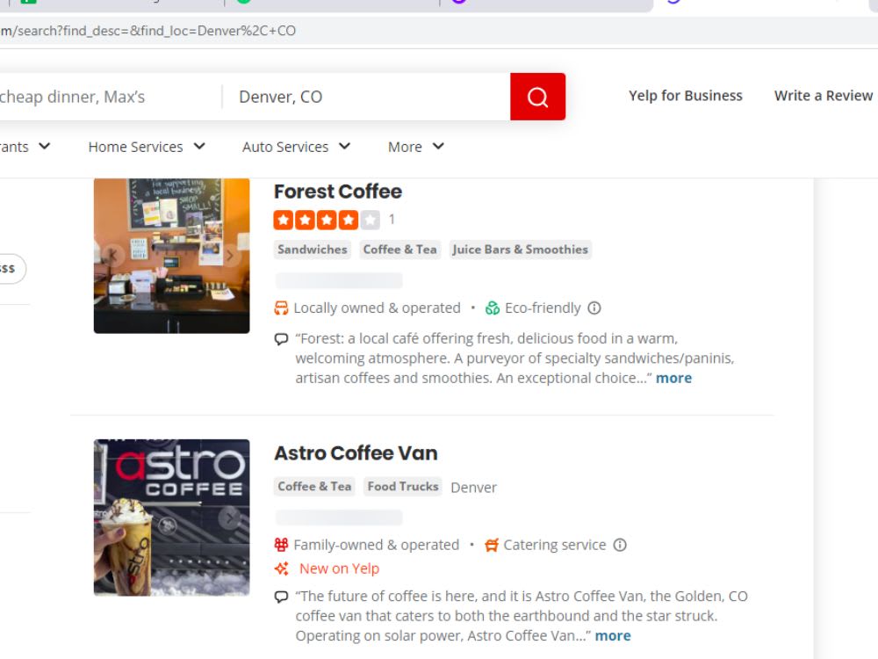Click the review count '1' for Forest Coffee
The width and height of the screenshot is (878, 659).
(392, 219)
